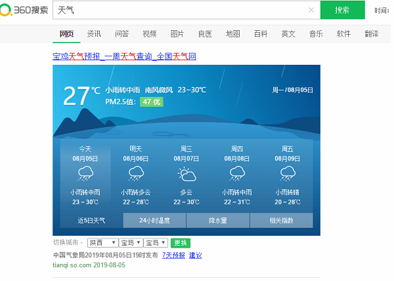The image size is (394, 281).
Task: Open the province dropdown showing 陕西
Action: [103, 242]
